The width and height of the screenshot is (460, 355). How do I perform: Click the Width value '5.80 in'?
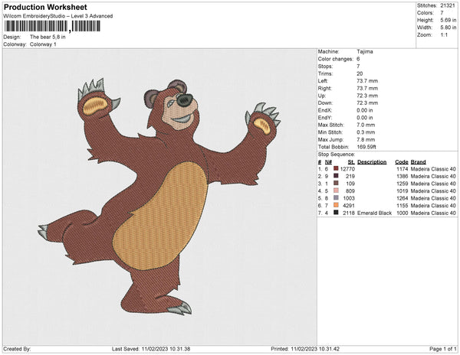[x=449, y=28]
